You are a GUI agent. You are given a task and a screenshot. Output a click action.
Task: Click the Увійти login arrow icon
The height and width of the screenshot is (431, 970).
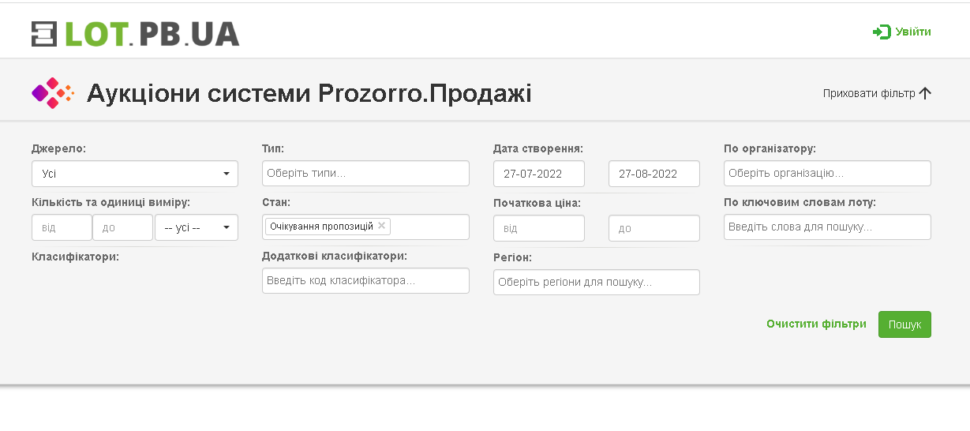(881, 32)
